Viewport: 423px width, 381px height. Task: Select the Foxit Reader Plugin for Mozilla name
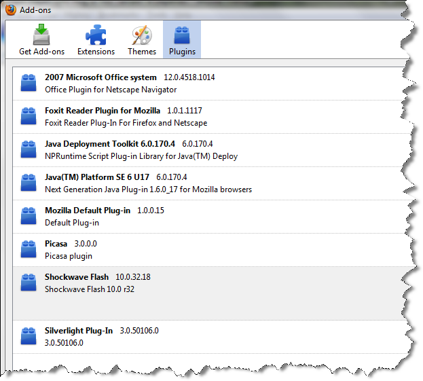coord(103,111)
